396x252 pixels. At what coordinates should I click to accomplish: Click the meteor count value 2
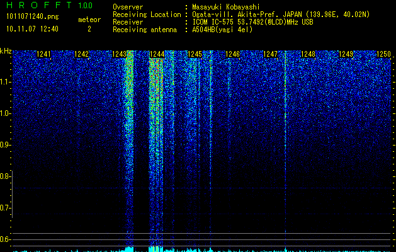89,29
